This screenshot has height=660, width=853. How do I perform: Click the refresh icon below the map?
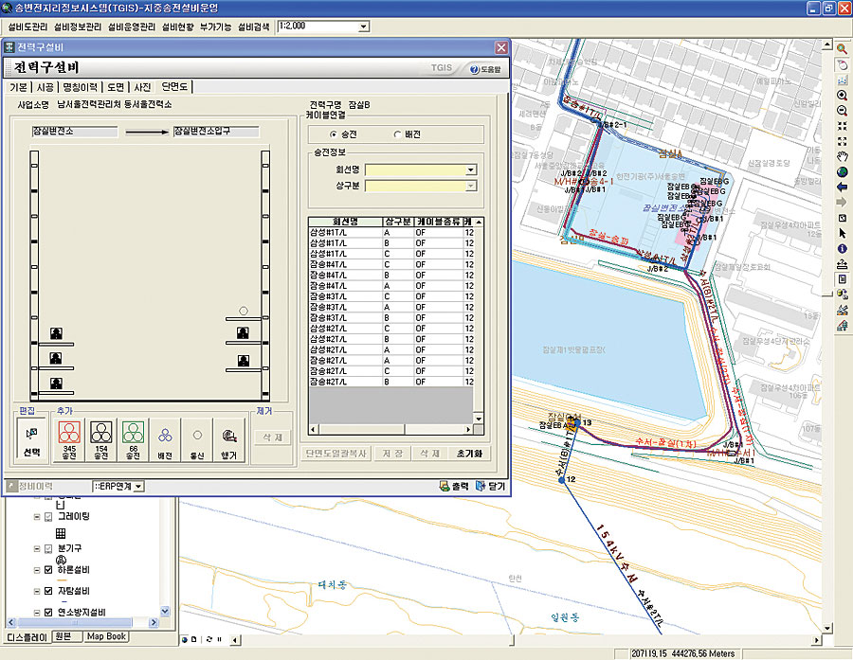coord(209,640)
